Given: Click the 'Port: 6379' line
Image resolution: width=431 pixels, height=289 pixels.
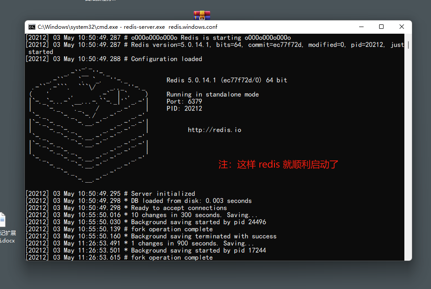Looking at the screenshot, I should [184, 102].
